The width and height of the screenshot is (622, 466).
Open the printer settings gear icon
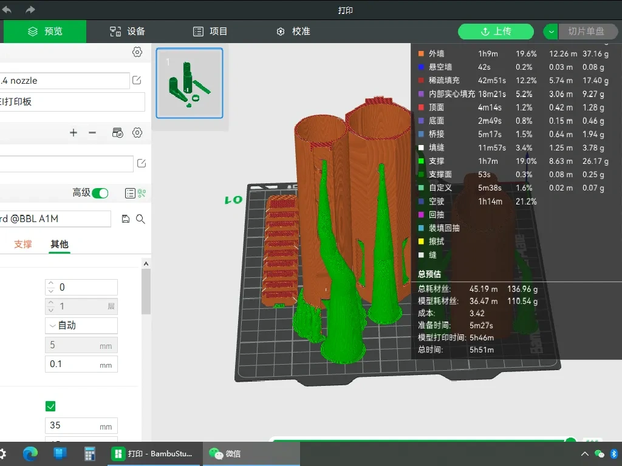[x=137, y=52]
